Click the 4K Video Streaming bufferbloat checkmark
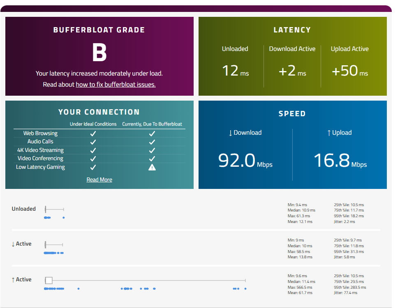Viewport: 400px width, 308px height. [152, 150]
